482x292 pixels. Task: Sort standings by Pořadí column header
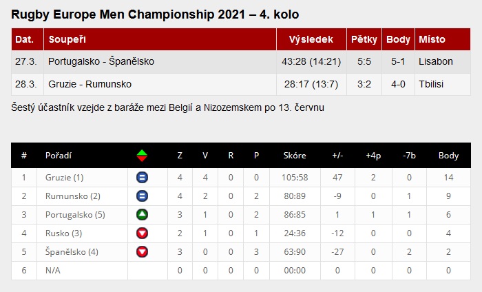point(59,155)
